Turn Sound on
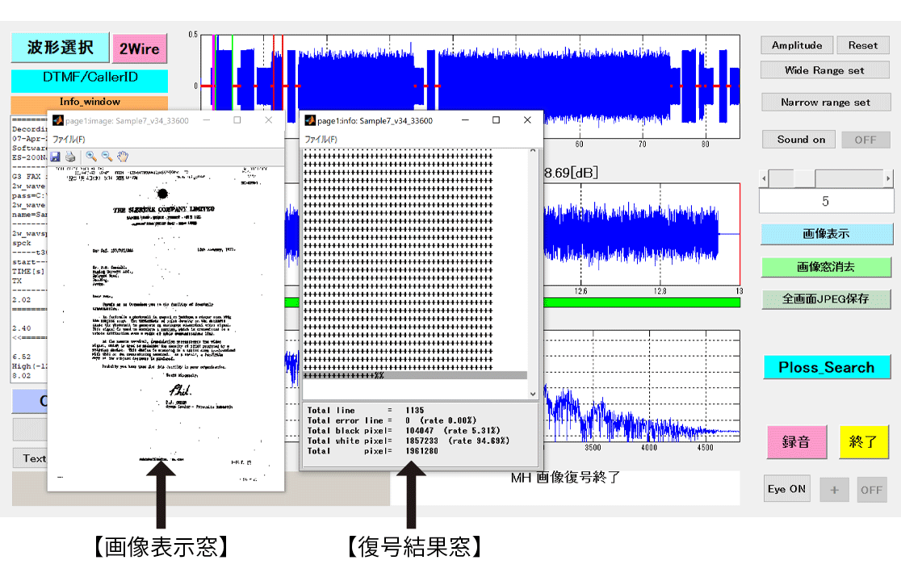The height and width of the screenshot is (581, 901). tap(798, 140)
